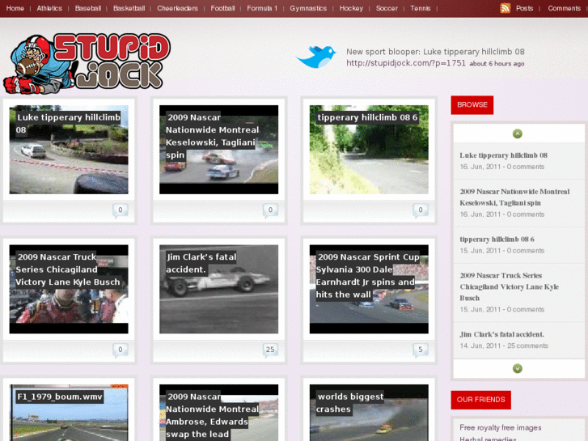588x441 pixels.
Task: Open the Posts feed link
Action: (x=525, y=8)
